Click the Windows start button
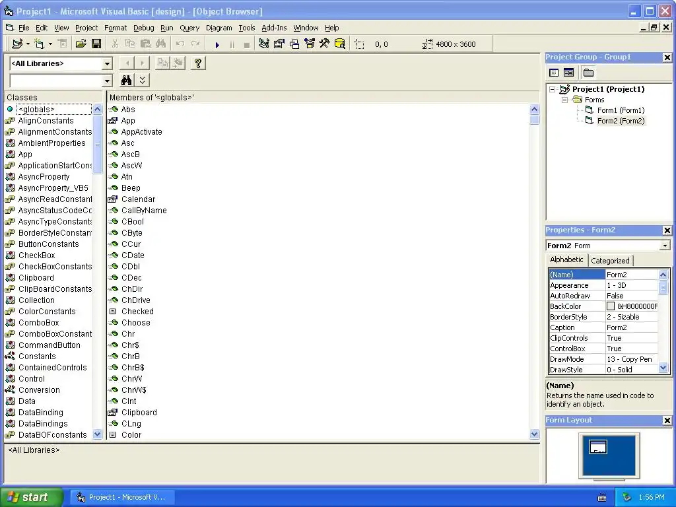 [x=32, y=497]
